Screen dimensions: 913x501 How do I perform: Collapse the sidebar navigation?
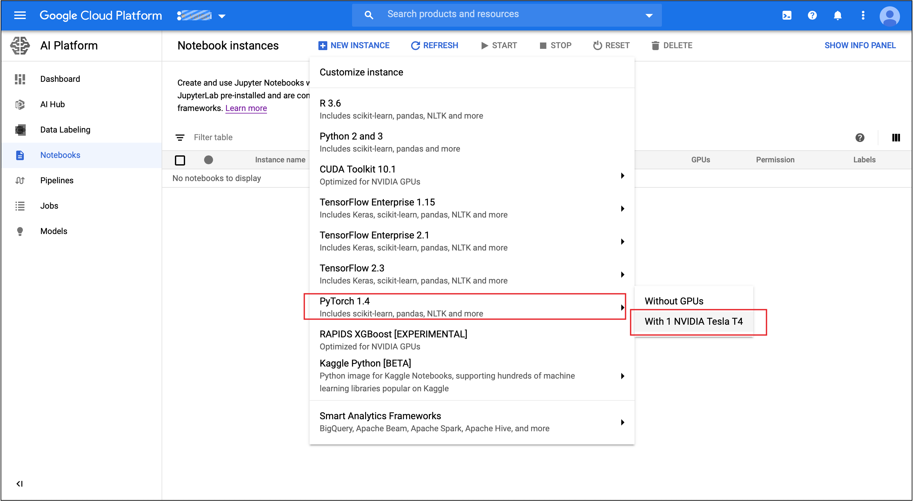pyautogui.click(x=19, y=484)
